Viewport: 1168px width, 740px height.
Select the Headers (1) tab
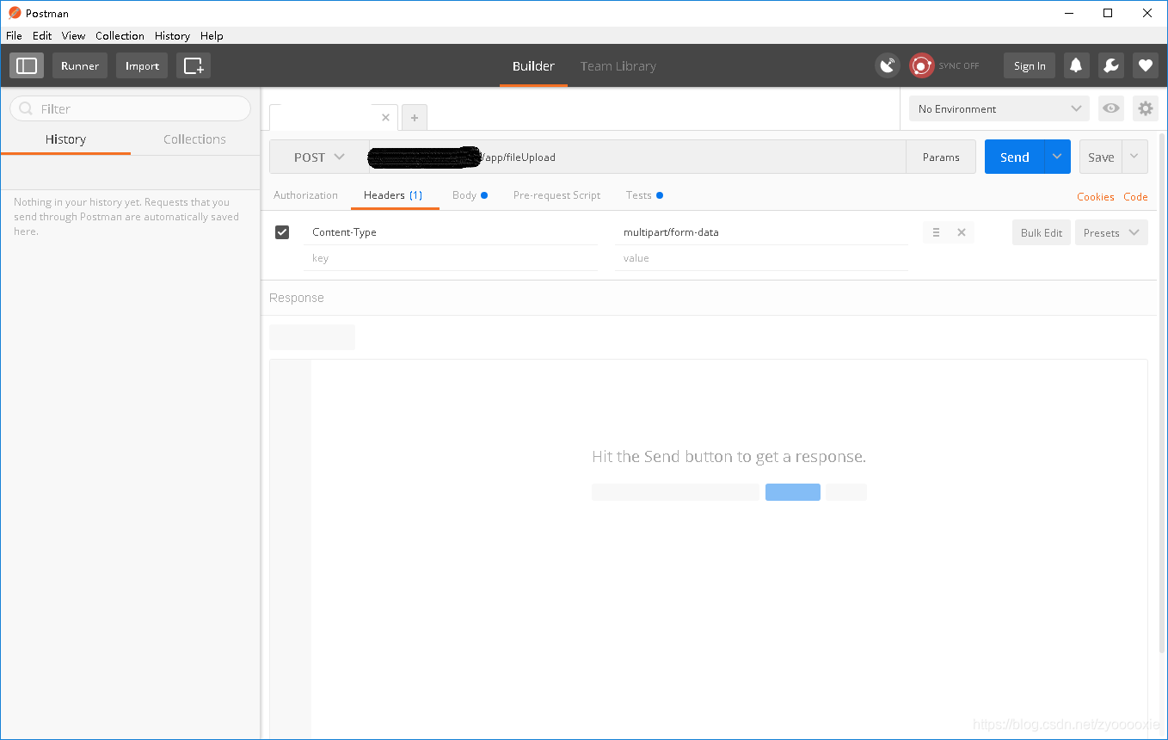[x=393, y=195]
